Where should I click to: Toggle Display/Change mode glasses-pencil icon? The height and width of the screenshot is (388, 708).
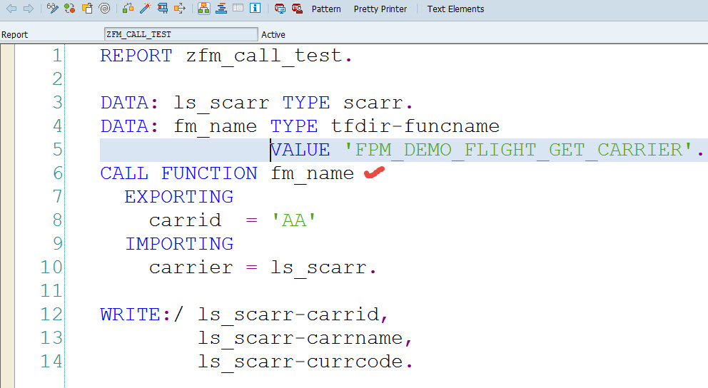coord(52,9)
